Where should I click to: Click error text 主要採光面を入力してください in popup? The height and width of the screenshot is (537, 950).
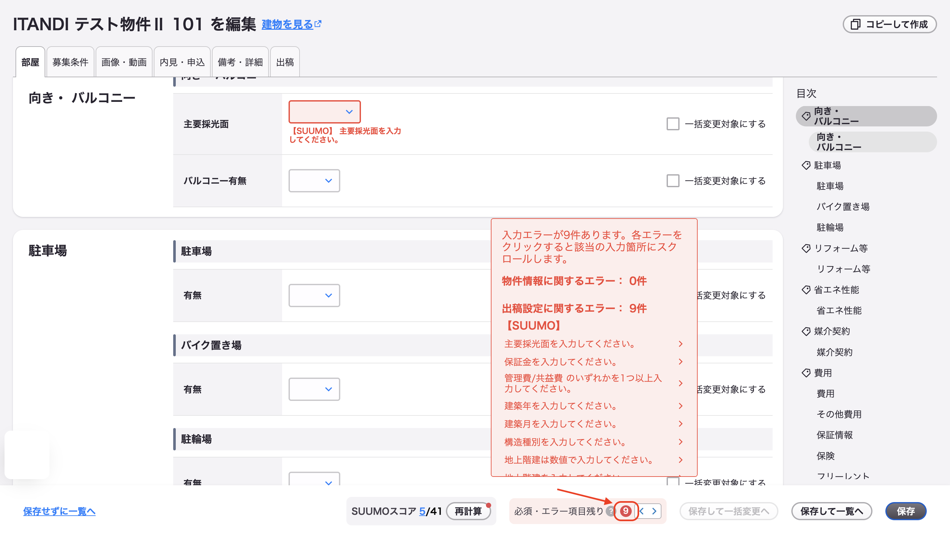[x=570, y=344]
